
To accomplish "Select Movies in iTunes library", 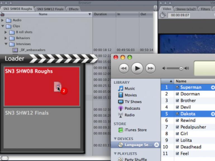I will 121,95.
